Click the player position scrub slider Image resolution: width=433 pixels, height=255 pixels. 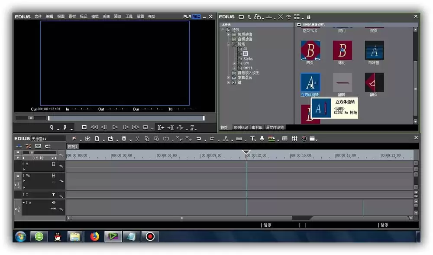point(126,118)
